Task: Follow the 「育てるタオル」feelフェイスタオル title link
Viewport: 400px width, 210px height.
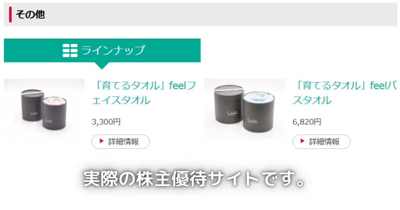Action: point(144,93)
